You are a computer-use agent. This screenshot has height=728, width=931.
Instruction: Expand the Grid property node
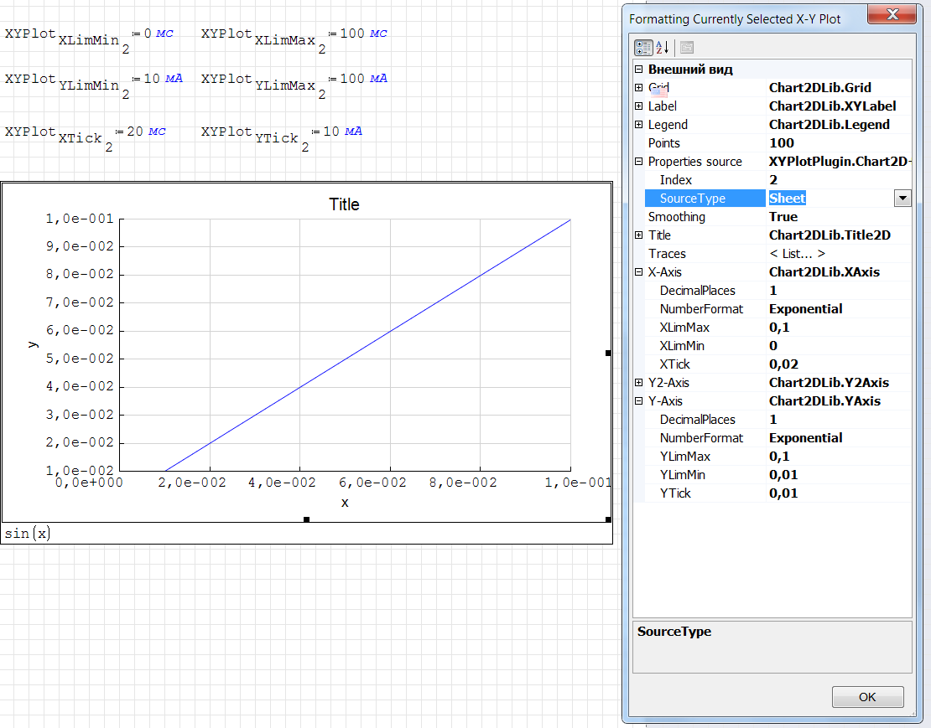pyautogui.click(x=639, y=88)
